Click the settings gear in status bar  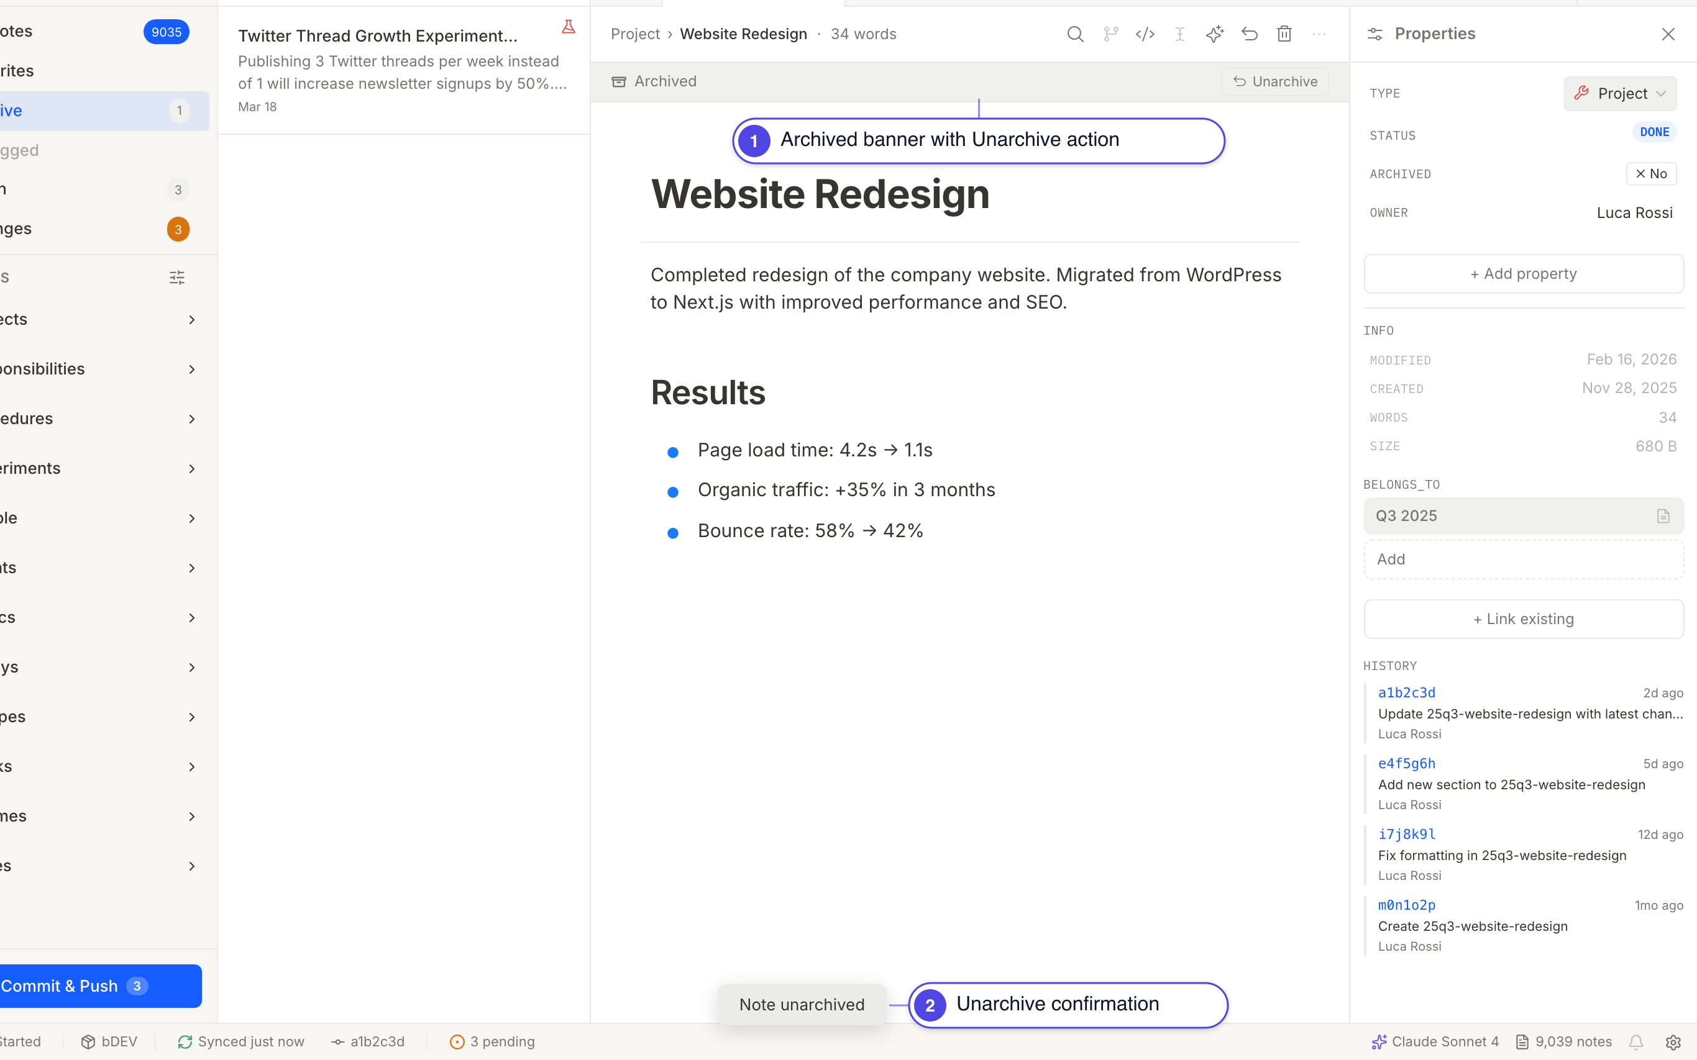point(1673,1042)
